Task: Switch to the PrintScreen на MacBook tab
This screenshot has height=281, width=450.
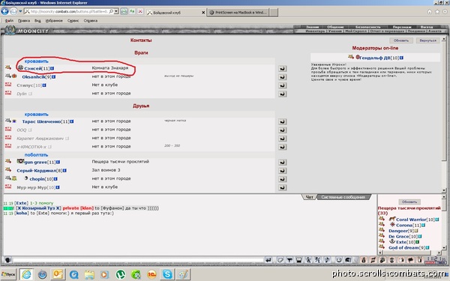Action: coord(238,12)
